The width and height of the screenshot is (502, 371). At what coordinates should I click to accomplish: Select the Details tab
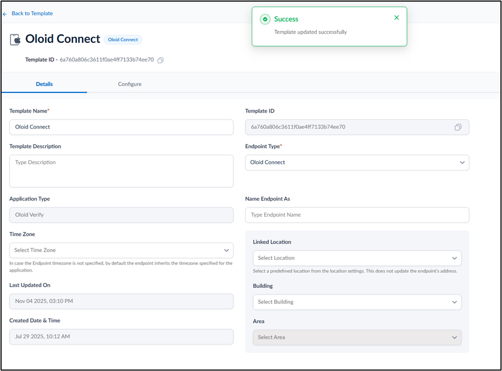(44, 84)
